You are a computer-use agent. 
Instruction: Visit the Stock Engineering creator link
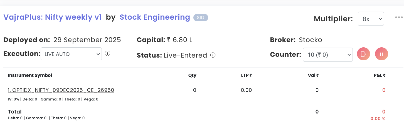(155, 17)
